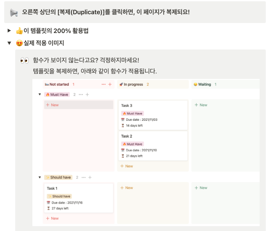The image size is (270, 231).
Task: Open the three-dot menu beside the Must Have group
Action: pos(81,94)
